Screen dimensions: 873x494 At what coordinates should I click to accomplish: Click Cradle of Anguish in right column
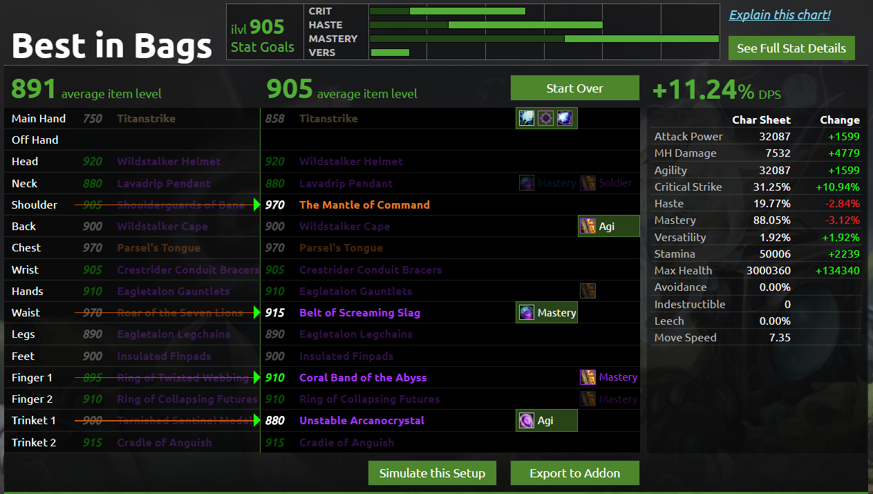pos(347,442)
